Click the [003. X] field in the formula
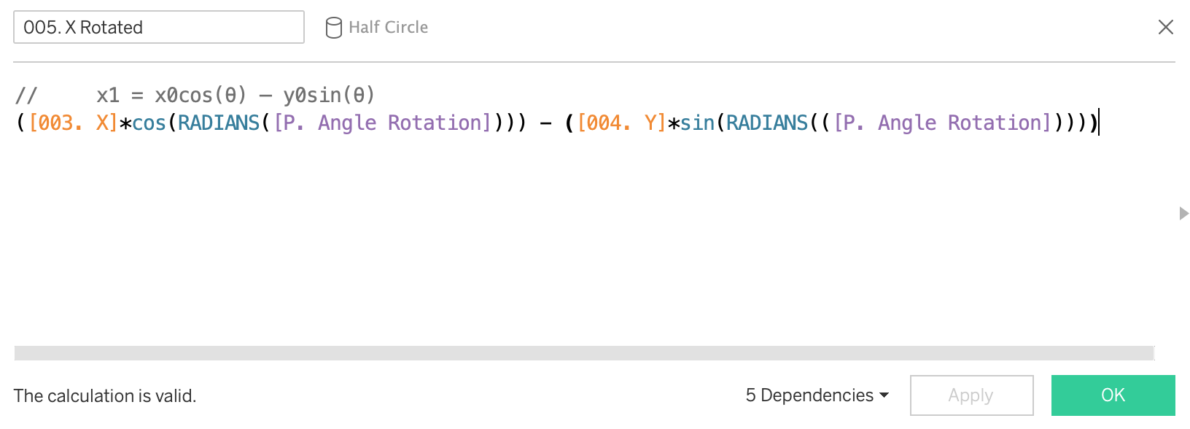 point(72,123)
